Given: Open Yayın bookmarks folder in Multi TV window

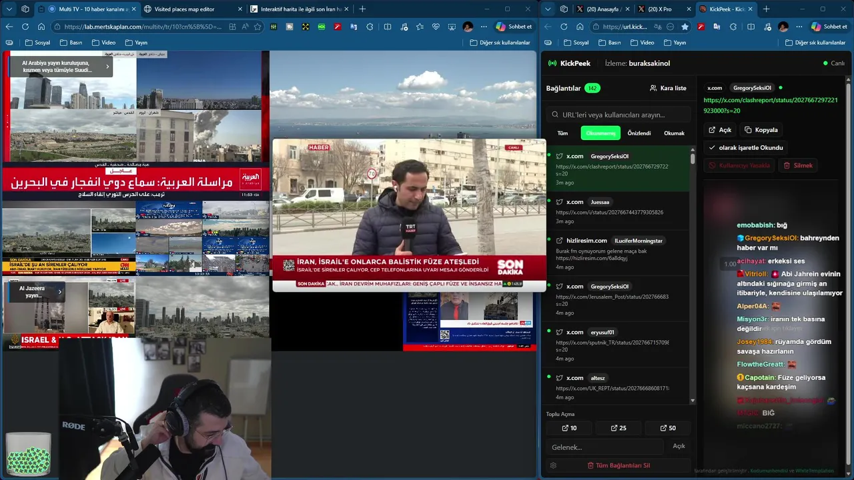Looking at the screenshot, I should pos(136,43).
